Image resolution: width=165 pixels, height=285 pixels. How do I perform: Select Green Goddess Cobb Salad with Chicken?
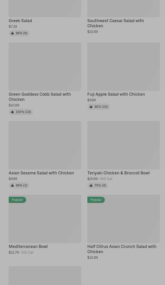40,97
